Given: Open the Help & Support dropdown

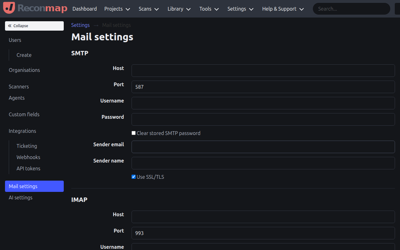Looking at the screenshot, I should [x=282, y=9].
